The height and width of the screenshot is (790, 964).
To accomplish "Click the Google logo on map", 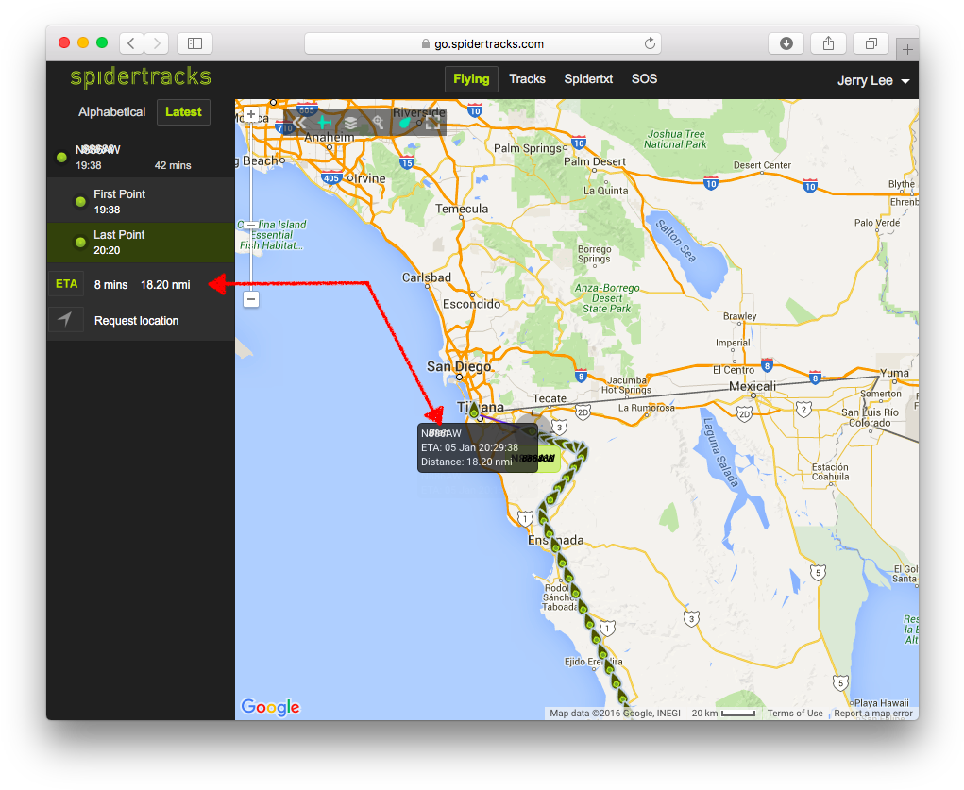I will (x=270, y=707).
